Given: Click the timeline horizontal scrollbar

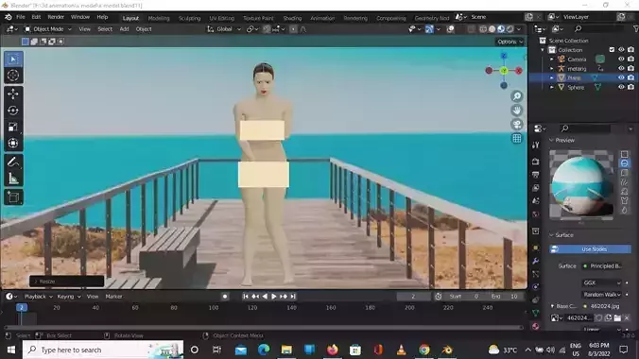Looking at the screenshot, I should [264, 327].
